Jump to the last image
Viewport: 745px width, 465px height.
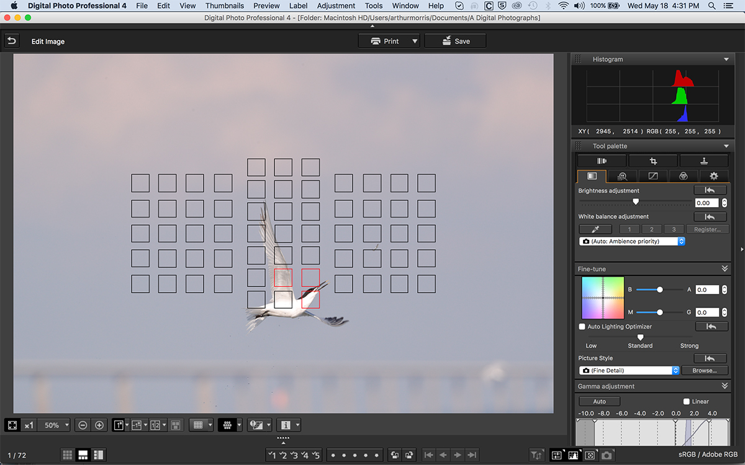[472, 455]
